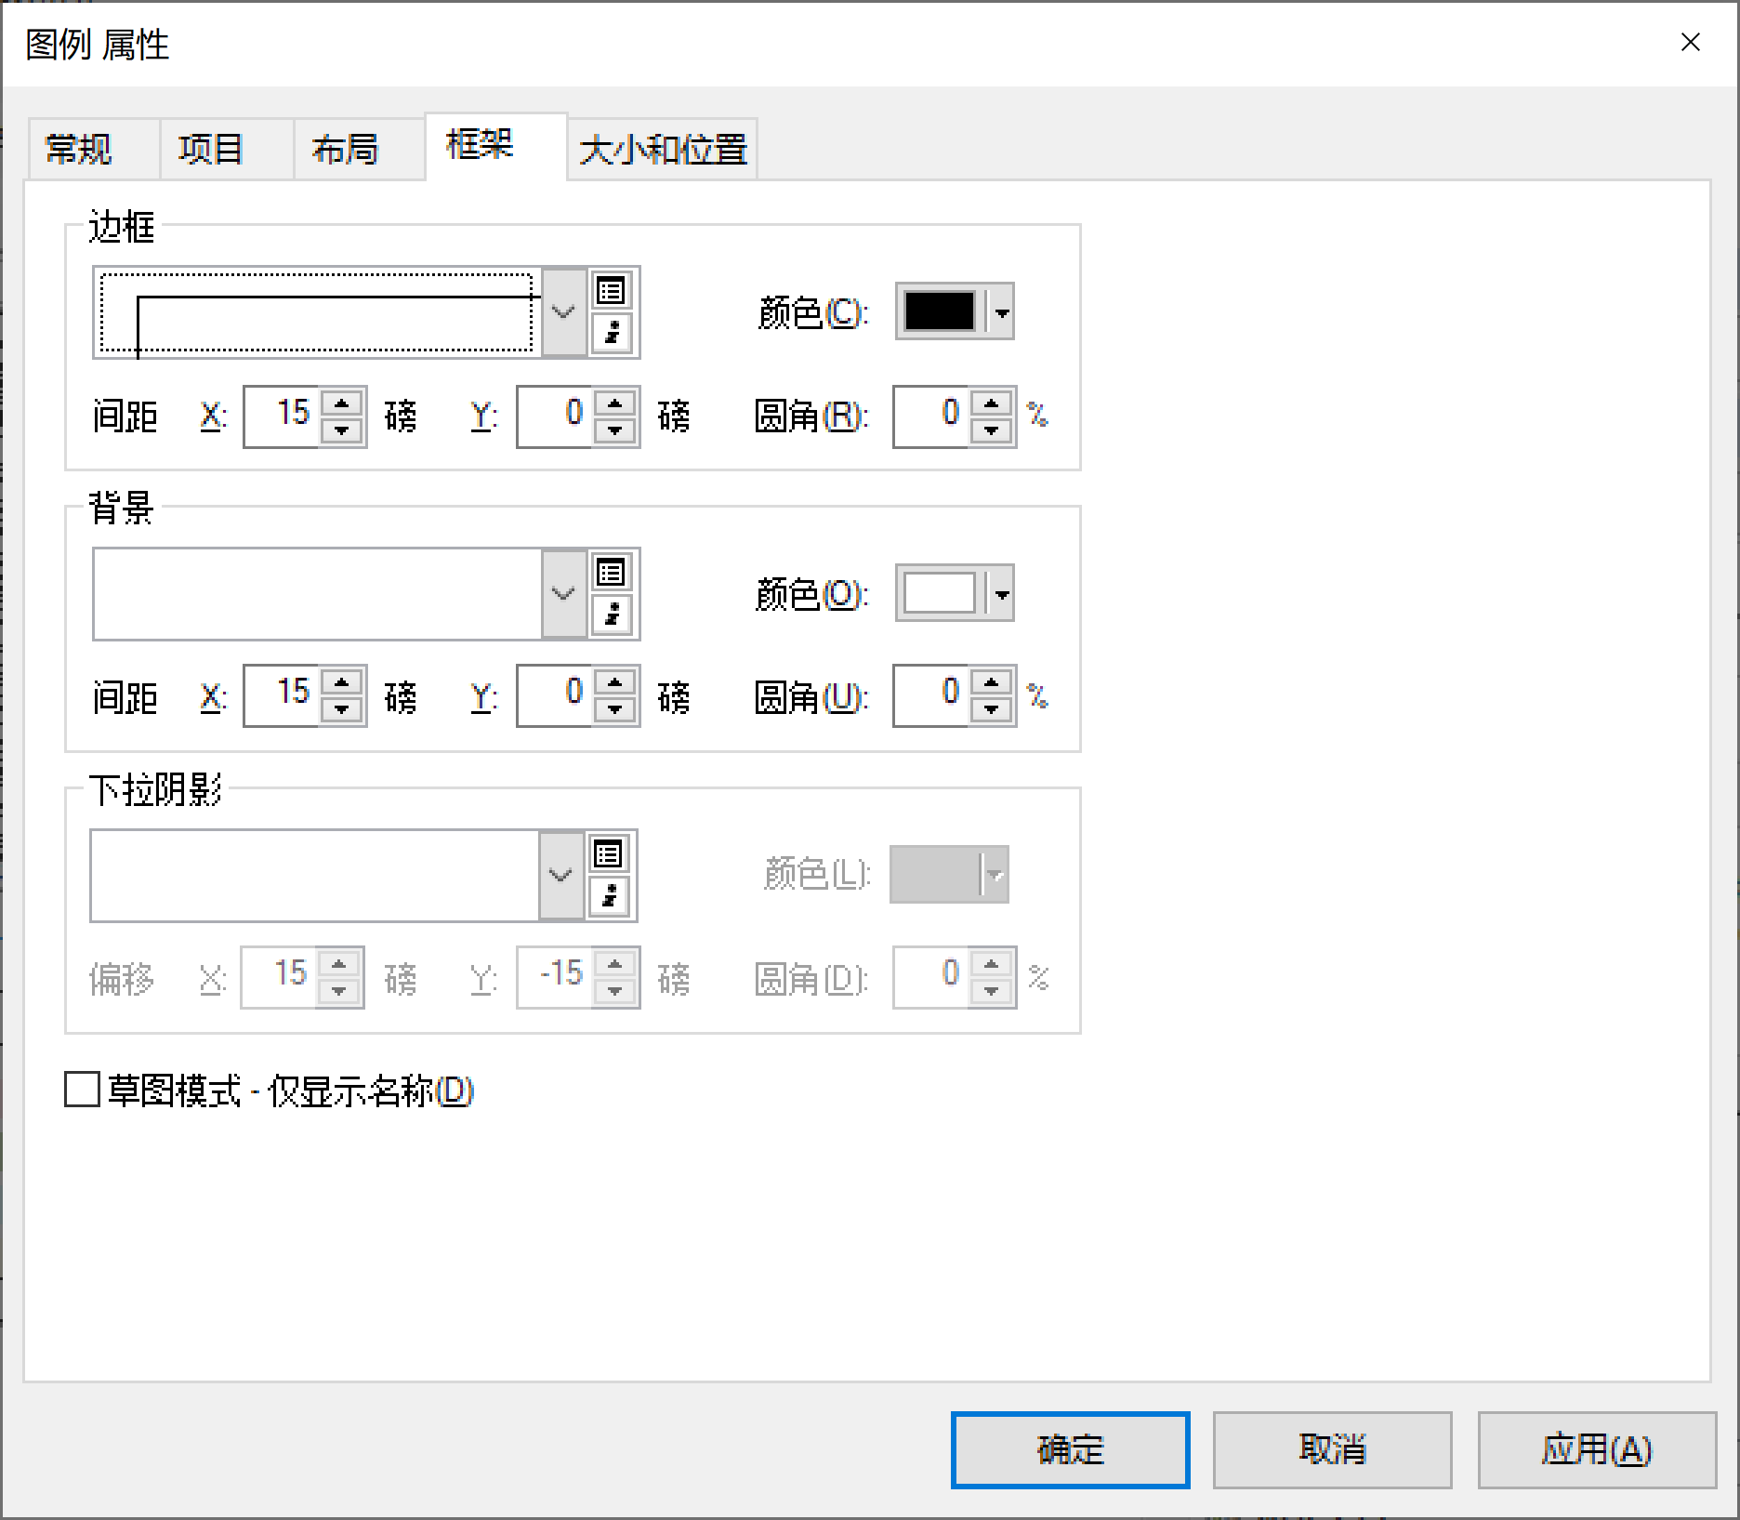Switch to the 常规 tab
The image size is (1740, 1520).
tap(94, 149)
